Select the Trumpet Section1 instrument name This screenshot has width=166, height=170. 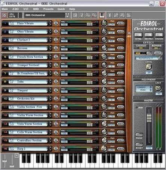(x=28, y=65)
